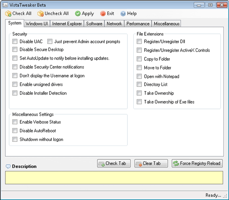Tick the Take Ownership checkbox
The width and height of the screenshot is (229, 200).
click(139, 93)
